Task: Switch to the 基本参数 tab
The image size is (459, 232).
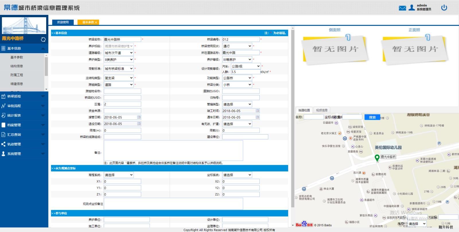Action: pos(88,22)
